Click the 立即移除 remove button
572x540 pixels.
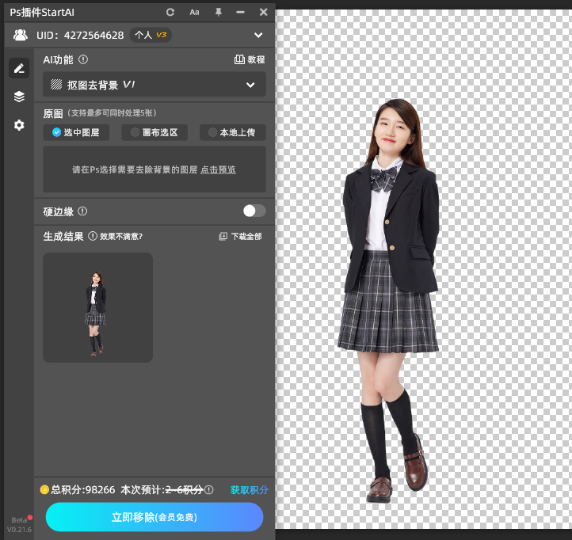(154, 517)
